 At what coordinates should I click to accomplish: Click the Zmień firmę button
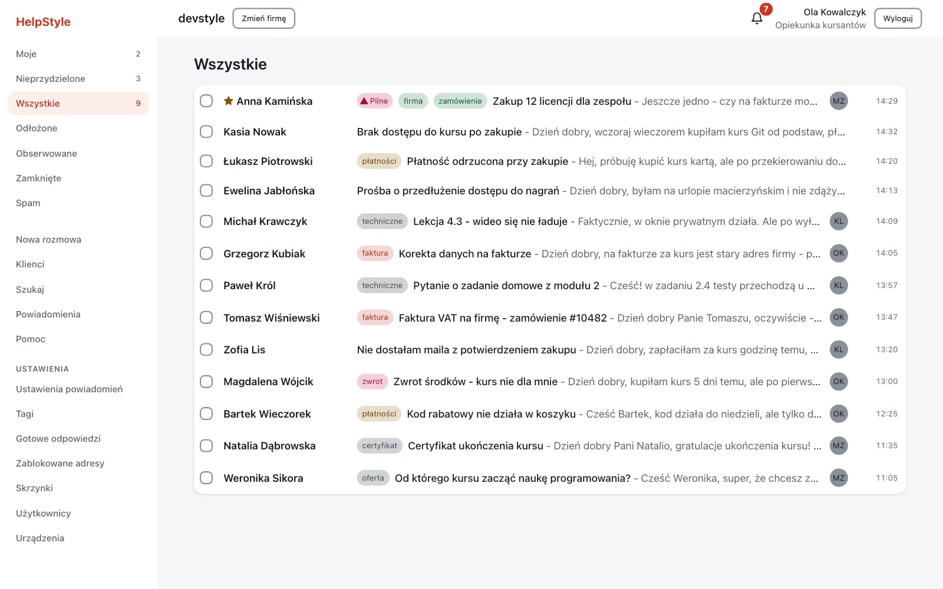tap(264, 18)
